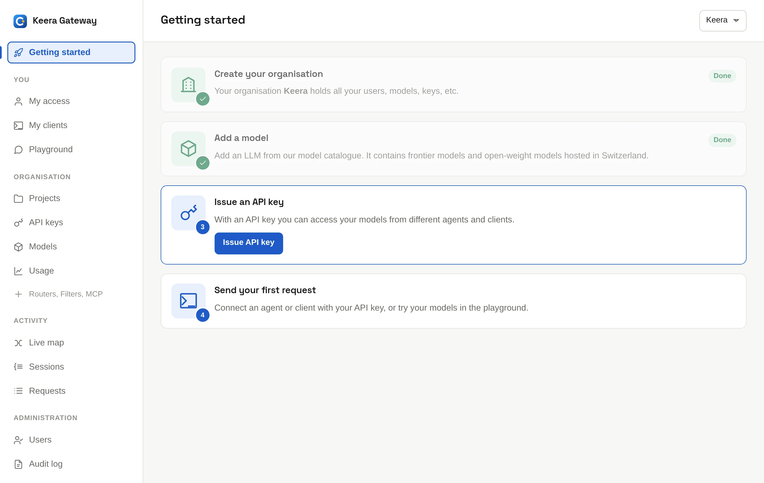Screen dimensions: 764x483
Task: Click the chart icon beside Usage
Action: (19, 271)
